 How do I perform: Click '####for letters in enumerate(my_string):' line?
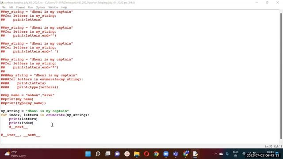(x=42, y=79)
